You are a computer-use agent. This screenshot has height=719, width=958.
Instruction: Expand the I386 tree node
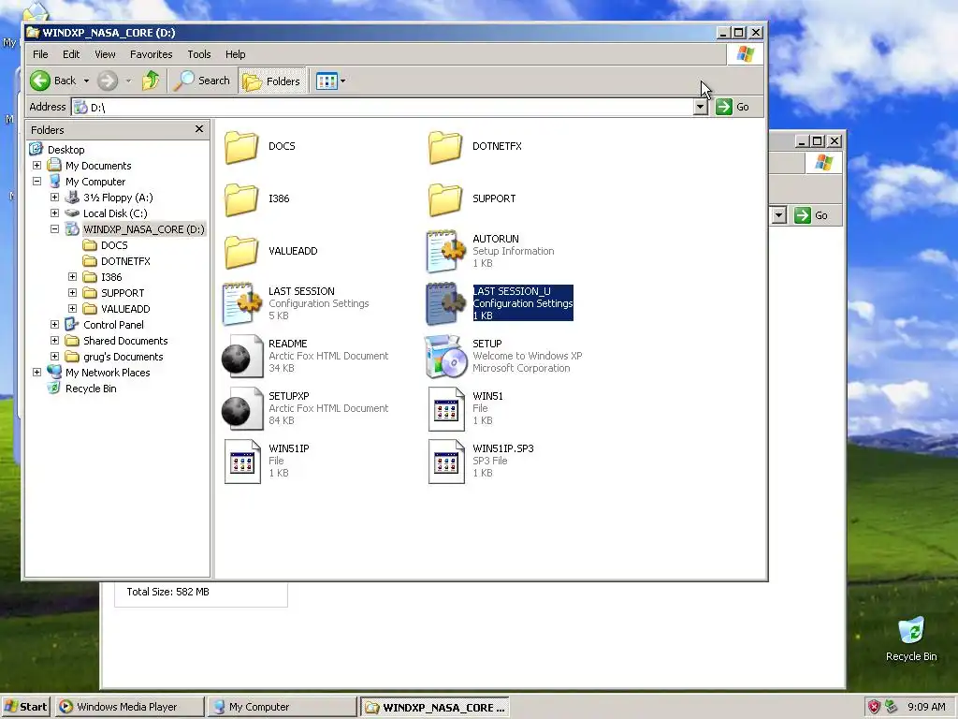pyautogui.click(x=72, y=277)
